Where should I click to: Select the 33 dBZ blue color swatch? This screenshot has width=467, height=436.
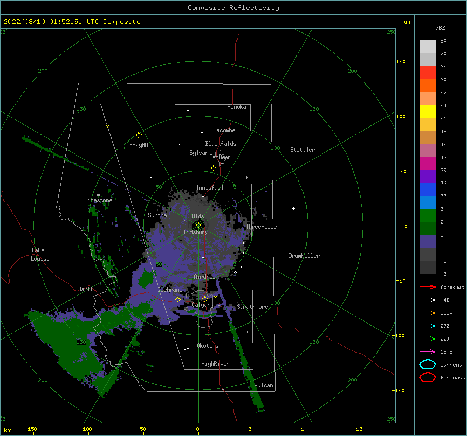pos(428,189)
